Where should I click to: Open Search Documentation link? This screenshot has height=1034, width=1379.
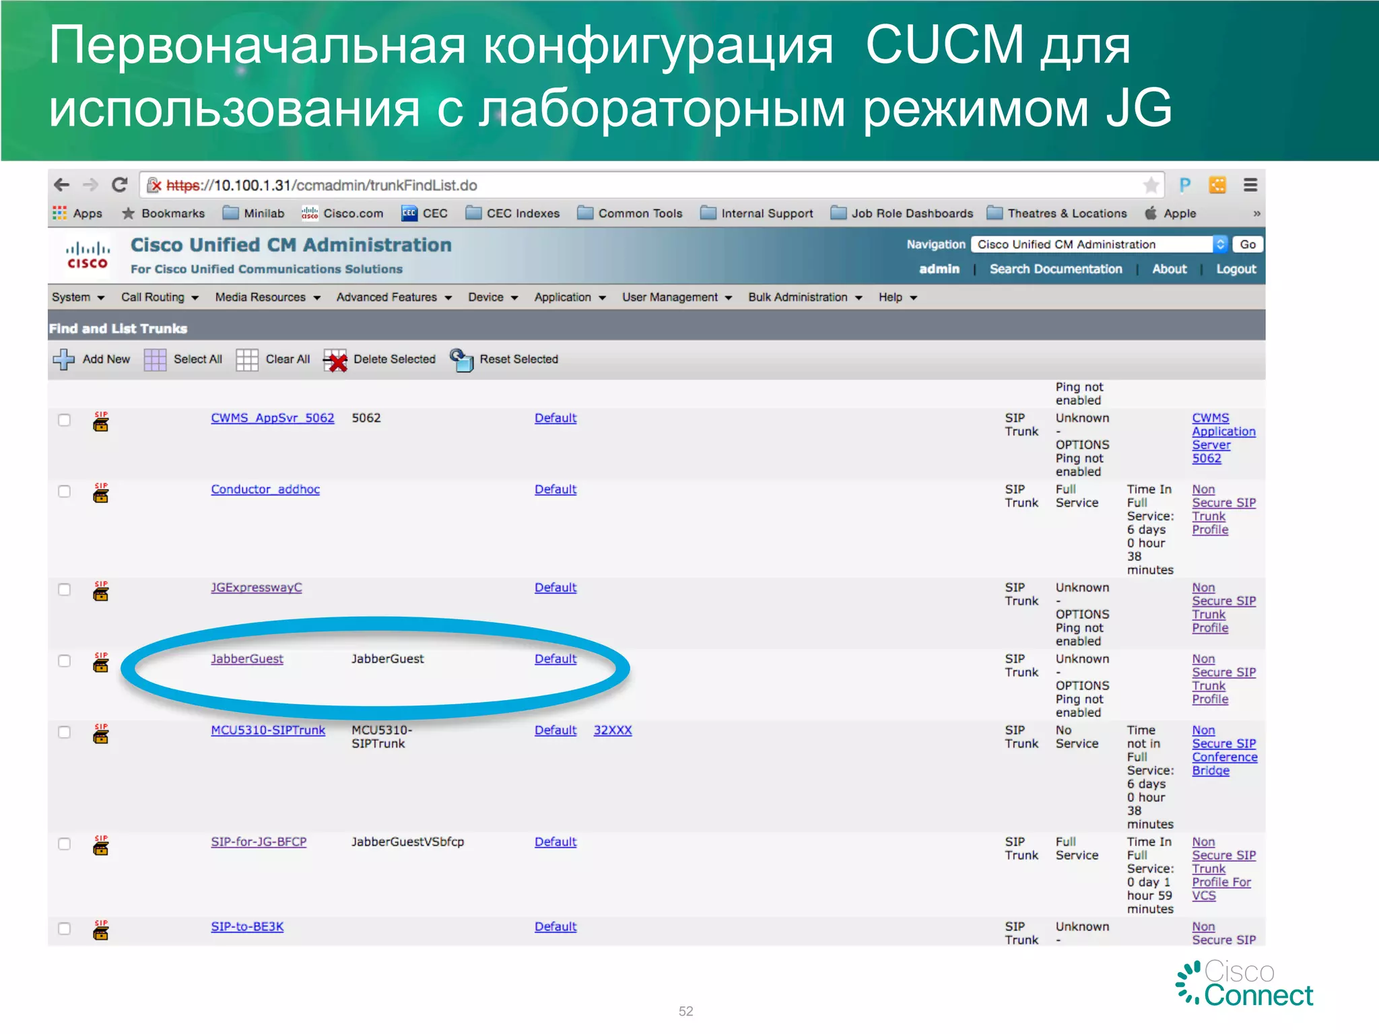(1056, 269)
